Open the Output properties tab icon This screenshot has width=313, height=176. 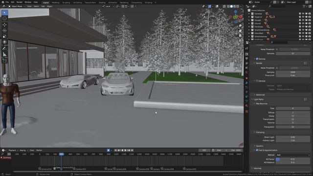point(246,59)
